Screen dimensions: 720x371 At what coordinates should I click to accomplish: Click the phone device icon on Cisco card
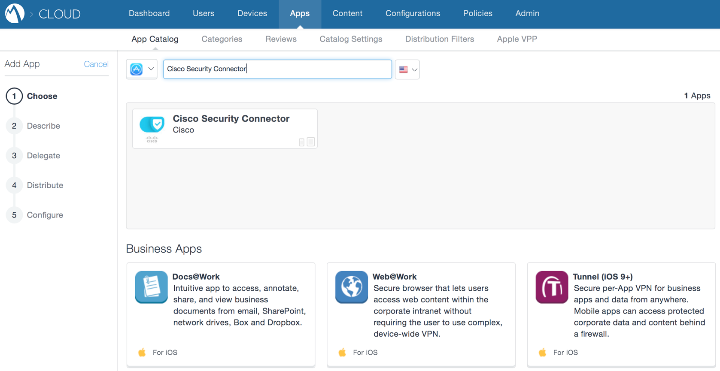[x=301, y=142]
